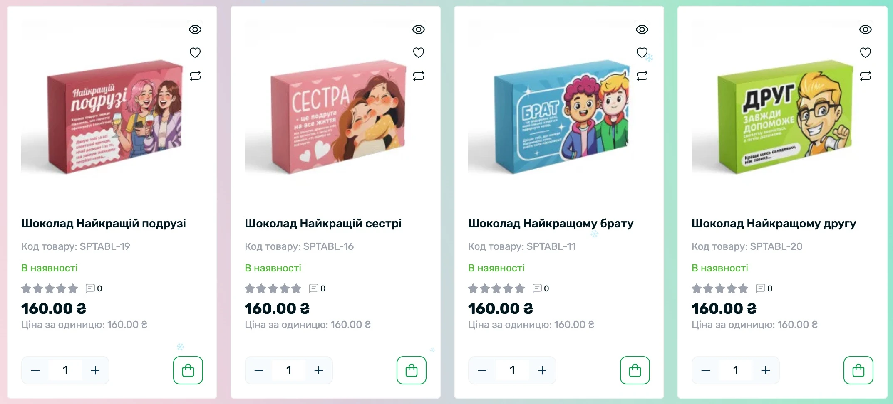The width and height of the screenshot is (893, 404).
Task: Favorite the Найкращому брату chocolate
Action: [642, 53]
